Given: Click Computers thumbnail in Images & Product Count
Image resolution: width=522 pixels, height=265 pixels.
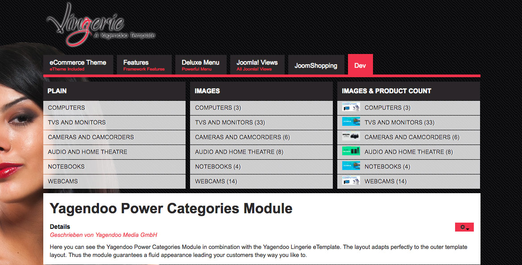Looking at the screenshot, I should [351, 107].
